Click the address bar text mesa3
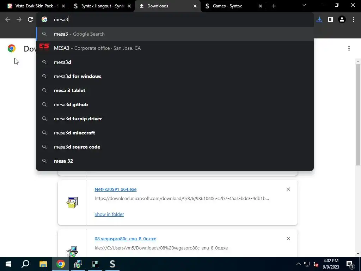 pyautogui.click(x=61, y=20)
